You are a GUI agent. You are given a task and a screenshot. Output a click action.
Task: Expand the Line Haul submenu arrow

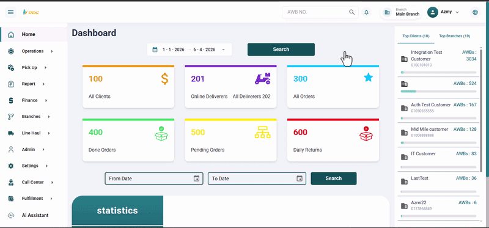49,133
